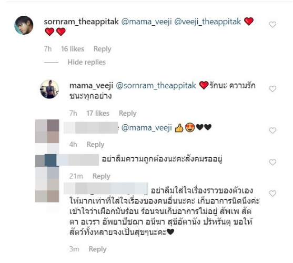The image size is (293, 263).
Task: Reply to the 4h emoji comment
Action: coord(96,145)
